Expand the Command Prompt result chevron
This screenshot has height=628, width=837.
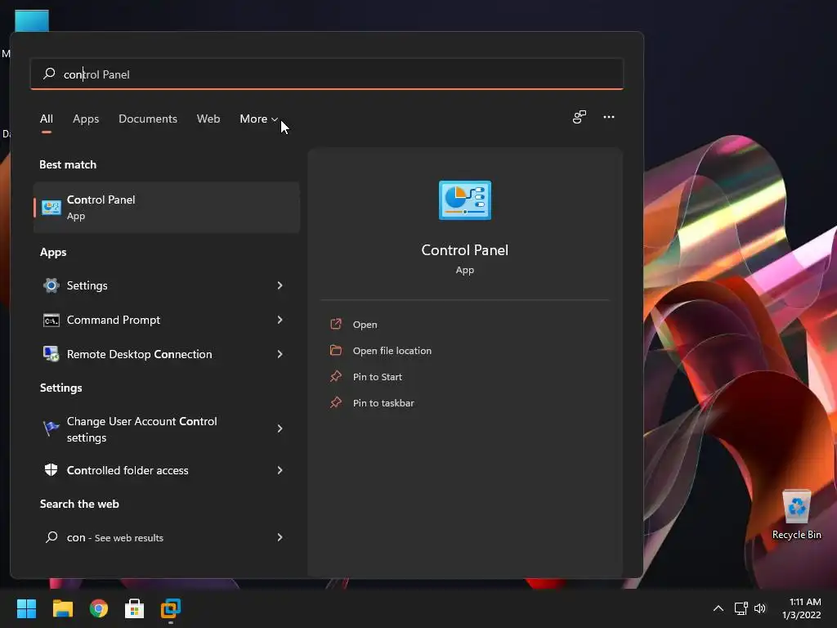click(280, 320)
